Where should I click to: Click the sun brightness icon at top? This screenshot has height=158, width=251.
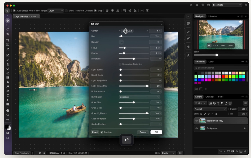(191, 5)
